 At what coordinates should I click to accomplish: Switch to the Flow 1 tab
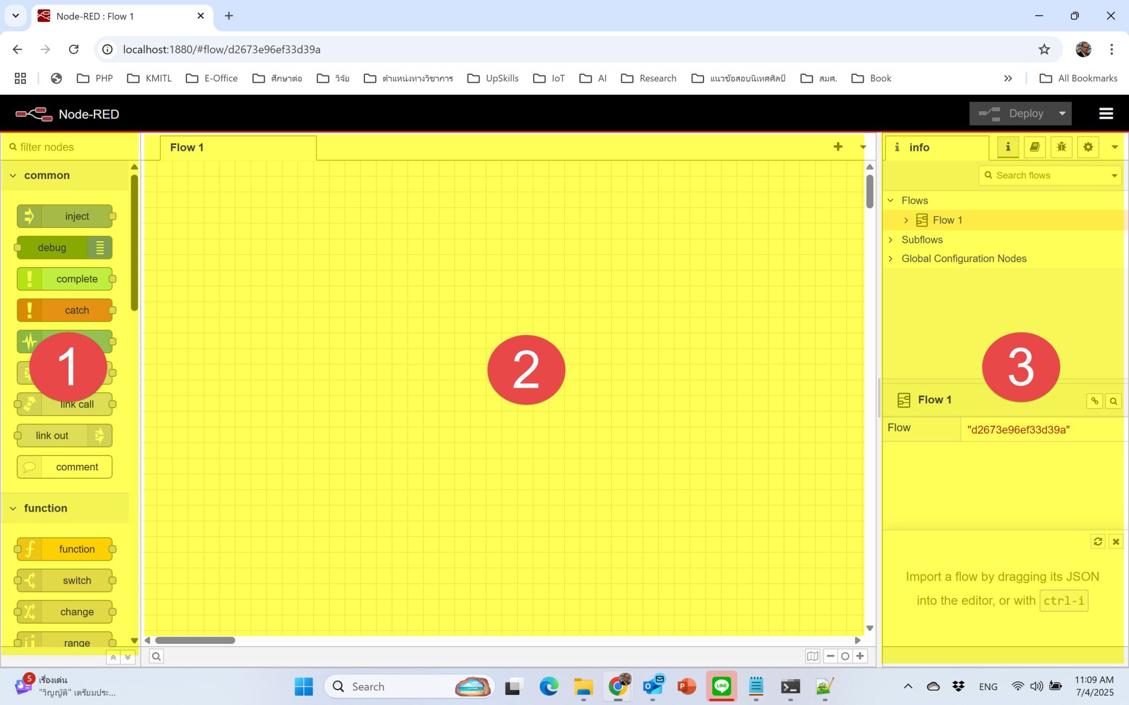coord(186,147)
